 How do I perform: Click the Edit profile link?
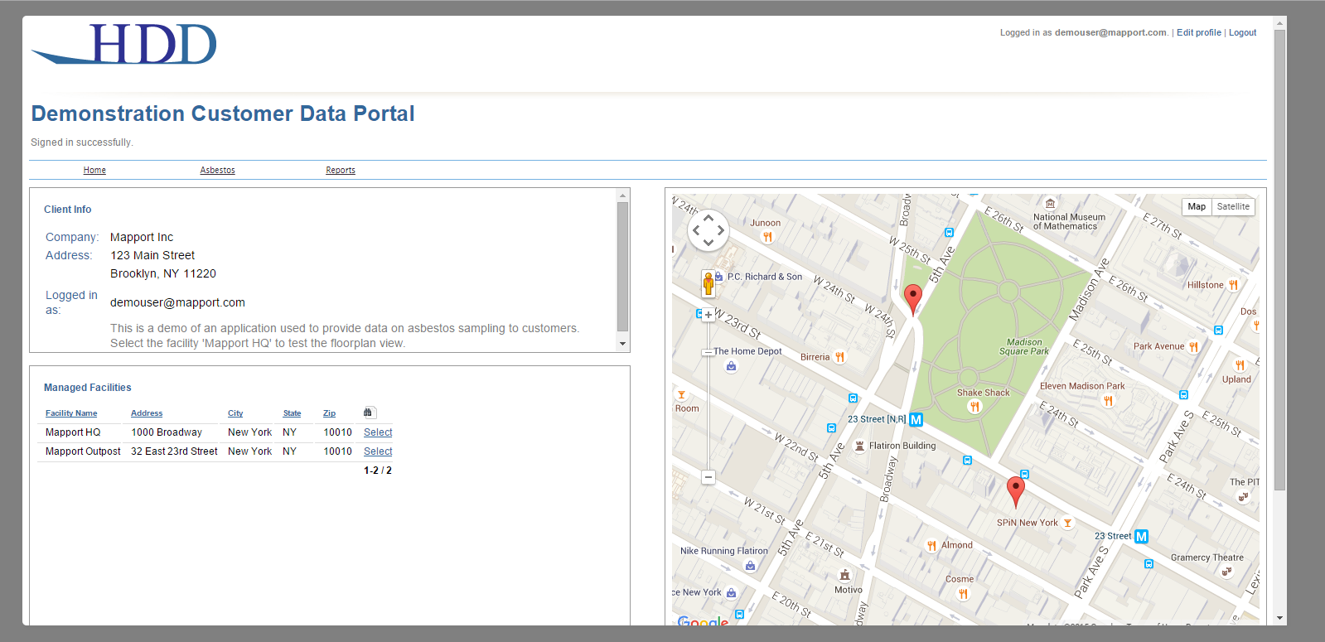pyautogui.click(x=1199, y=33)
